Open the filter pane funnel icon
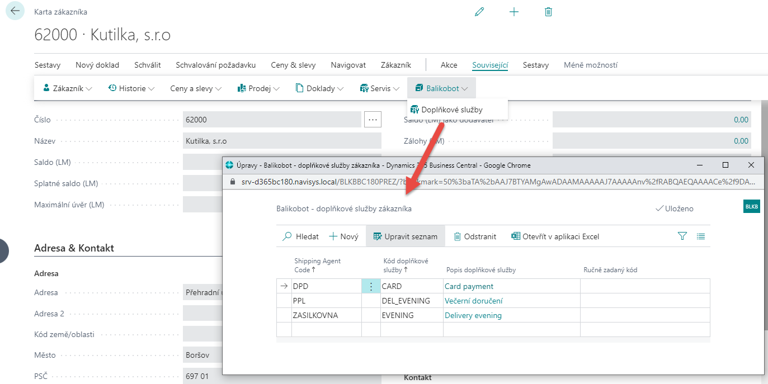The image size is (768, 384). pyautogui.click(x=682, y=236)
